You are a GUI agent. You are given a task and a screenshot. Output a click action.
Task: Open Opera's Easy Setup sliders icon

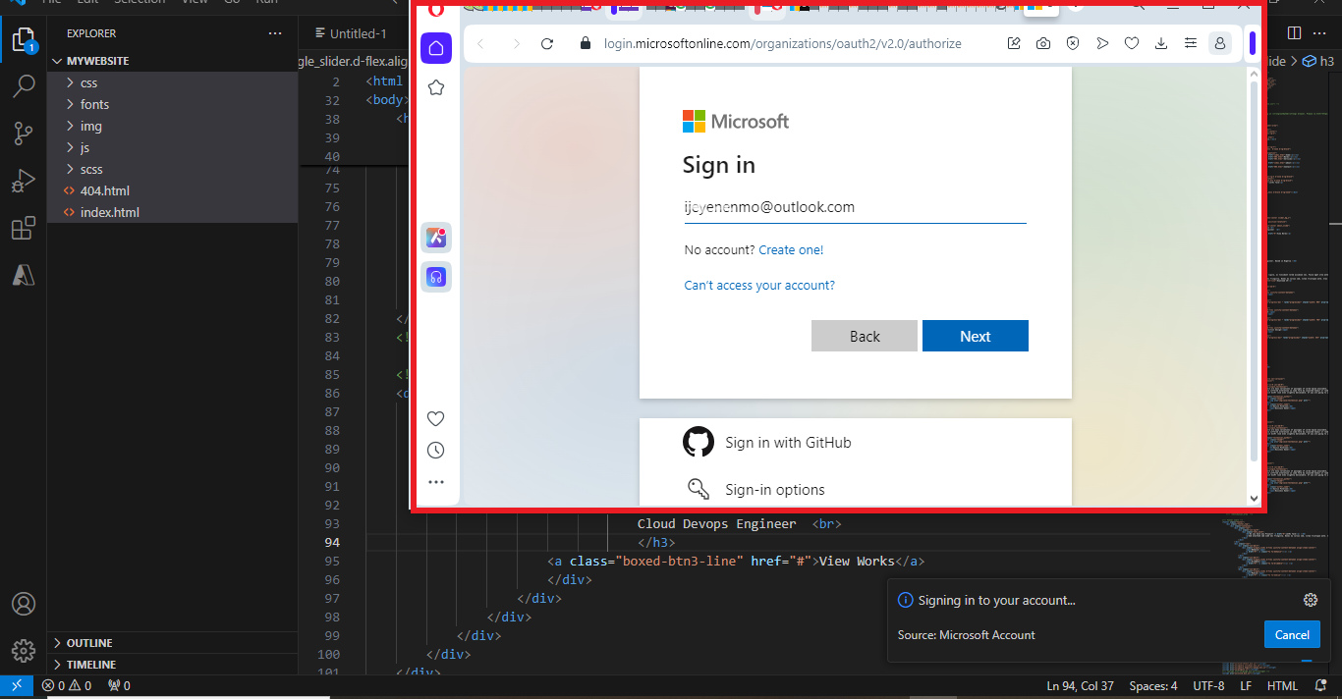click(1191, 43)
